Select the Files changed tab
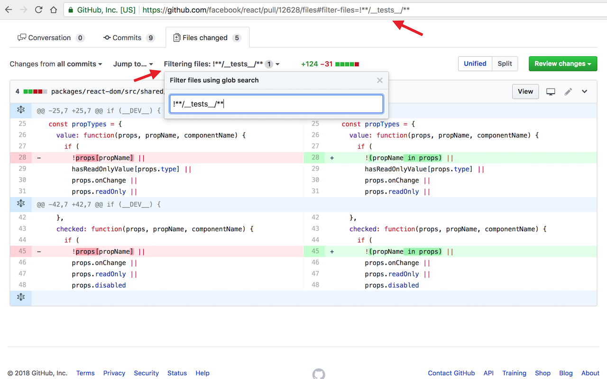Viewport: 607px width, 379px height. [207, 38]
